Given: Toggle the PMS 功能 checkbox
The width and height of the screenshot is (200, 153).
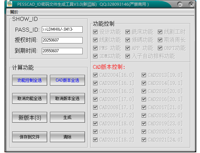Looking at the screenshot, I should click(95, 48).
